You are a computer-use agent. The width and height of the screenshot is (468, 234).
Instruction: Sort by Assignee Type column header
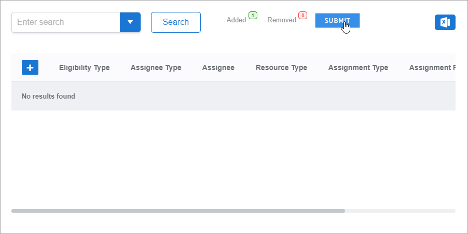click(156, 67)
